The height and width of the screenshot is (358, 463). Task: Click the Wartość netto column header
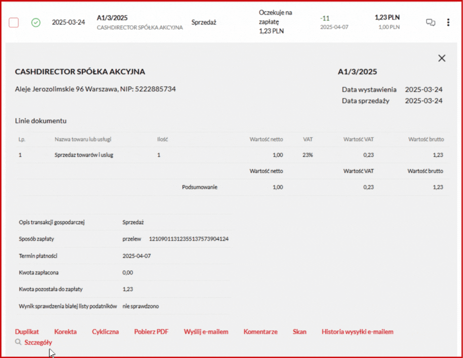(x=266, y=139)
